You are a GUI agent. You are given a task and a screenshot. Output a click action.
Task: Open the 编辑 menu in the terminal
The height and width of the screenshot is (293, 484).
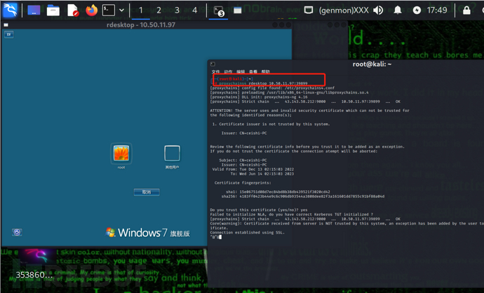pos(241,72)
